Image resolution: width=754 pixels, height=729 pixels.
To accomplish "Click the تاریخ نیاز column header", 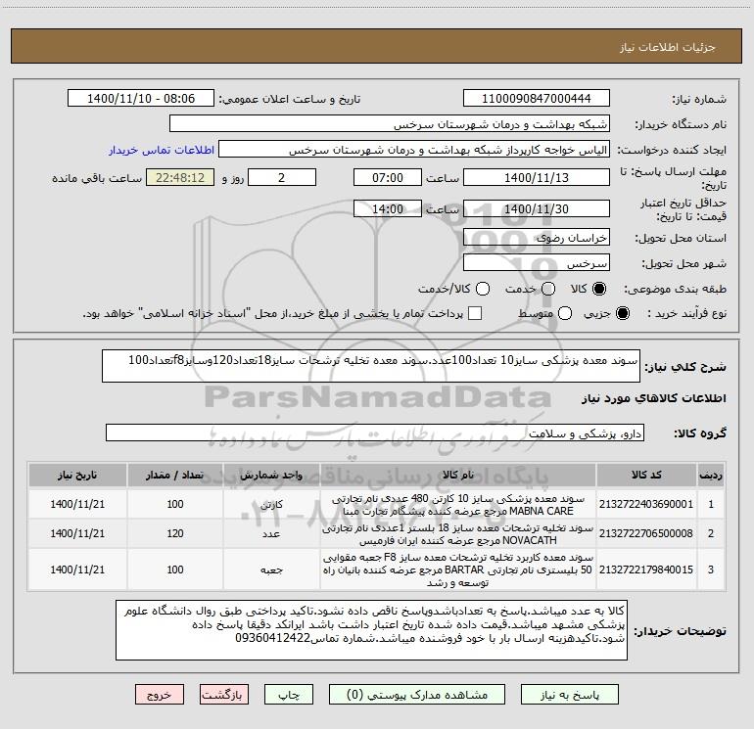I will [x=77, y=475].
